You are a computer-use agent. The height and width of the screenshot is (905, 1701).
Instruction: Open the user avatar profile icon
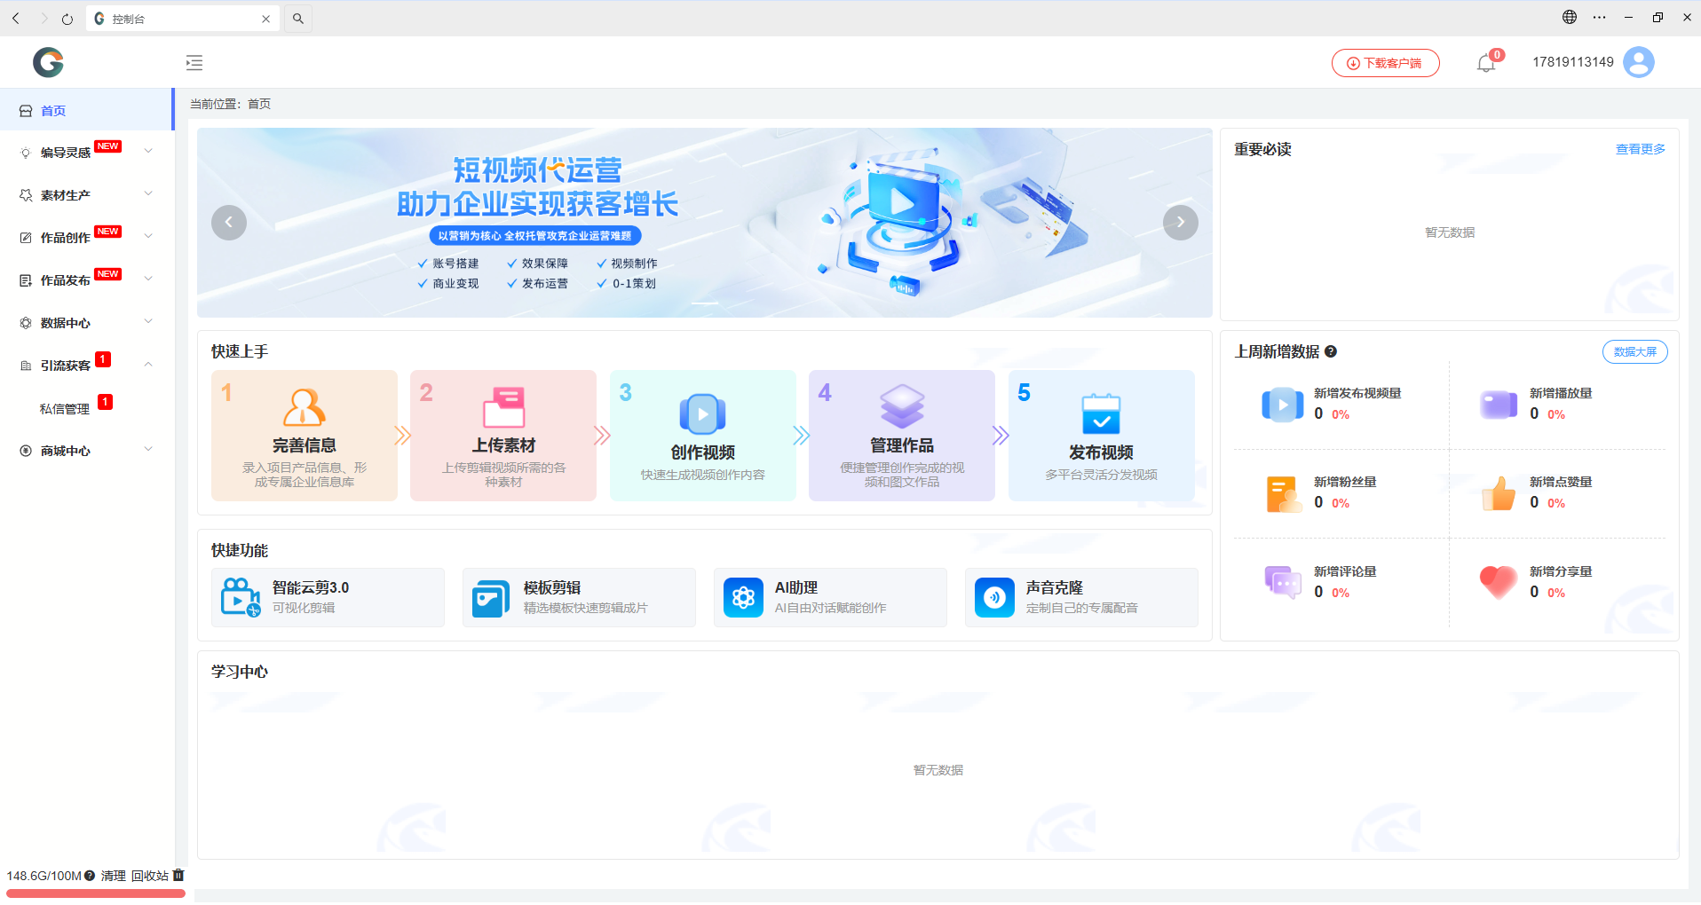click(1638, 62)
